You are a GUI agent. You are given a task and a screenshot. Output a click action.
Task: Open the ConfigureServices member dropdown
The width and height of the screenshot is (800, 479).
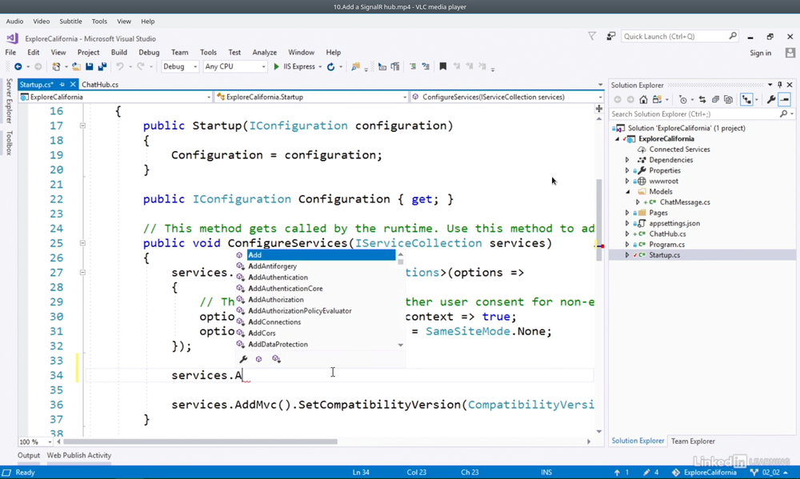pos(508,97)
